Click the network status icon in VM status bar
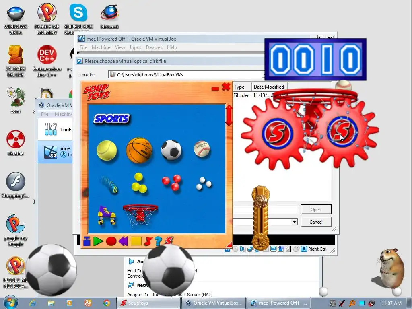Viewport: 412px width, 309px height. pyautogui.click(x=250, y=249)
